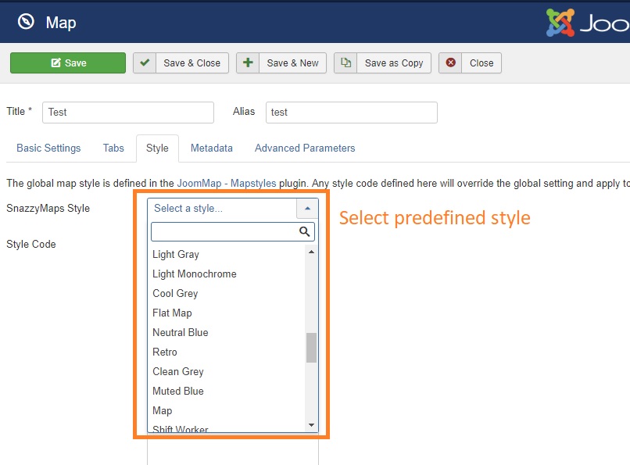Focus the Title input field
The image size is (630, 465).
pos(128,113)
